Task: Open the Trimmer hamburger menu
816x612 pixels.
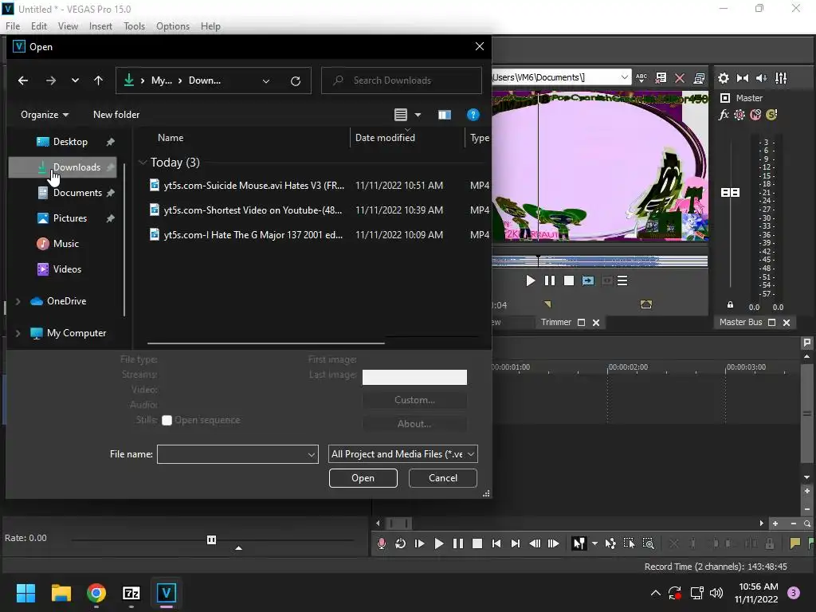Action: point(622,281)
